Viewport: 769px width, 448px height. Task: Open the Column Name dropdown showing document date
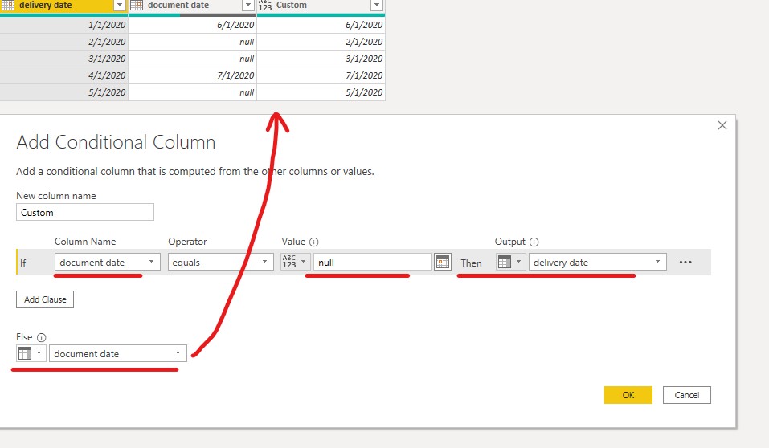pos(108,262)
